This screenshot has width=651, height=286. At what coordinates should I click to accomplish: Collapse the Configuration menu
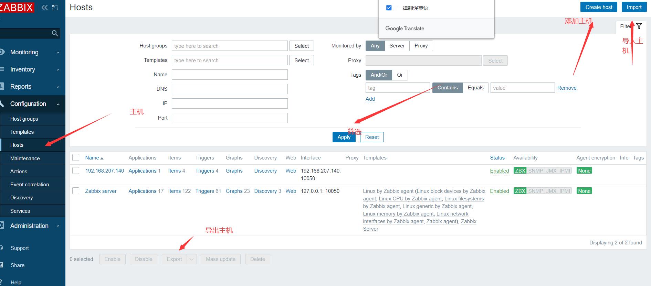pyautogui.click(x=32, y=104)
